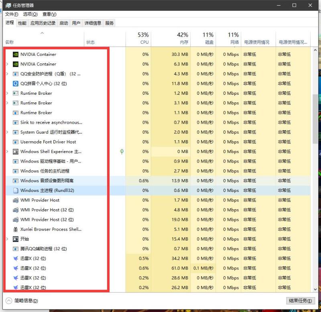The image size is (321, 312).
Task: Click the vertical scrollbar thumb
Action: pos(315,119)
